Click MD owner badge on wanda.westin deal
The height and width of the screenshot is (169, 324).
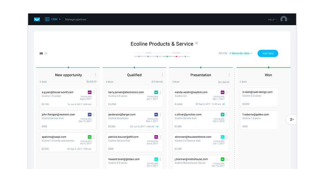click(222, 92)
